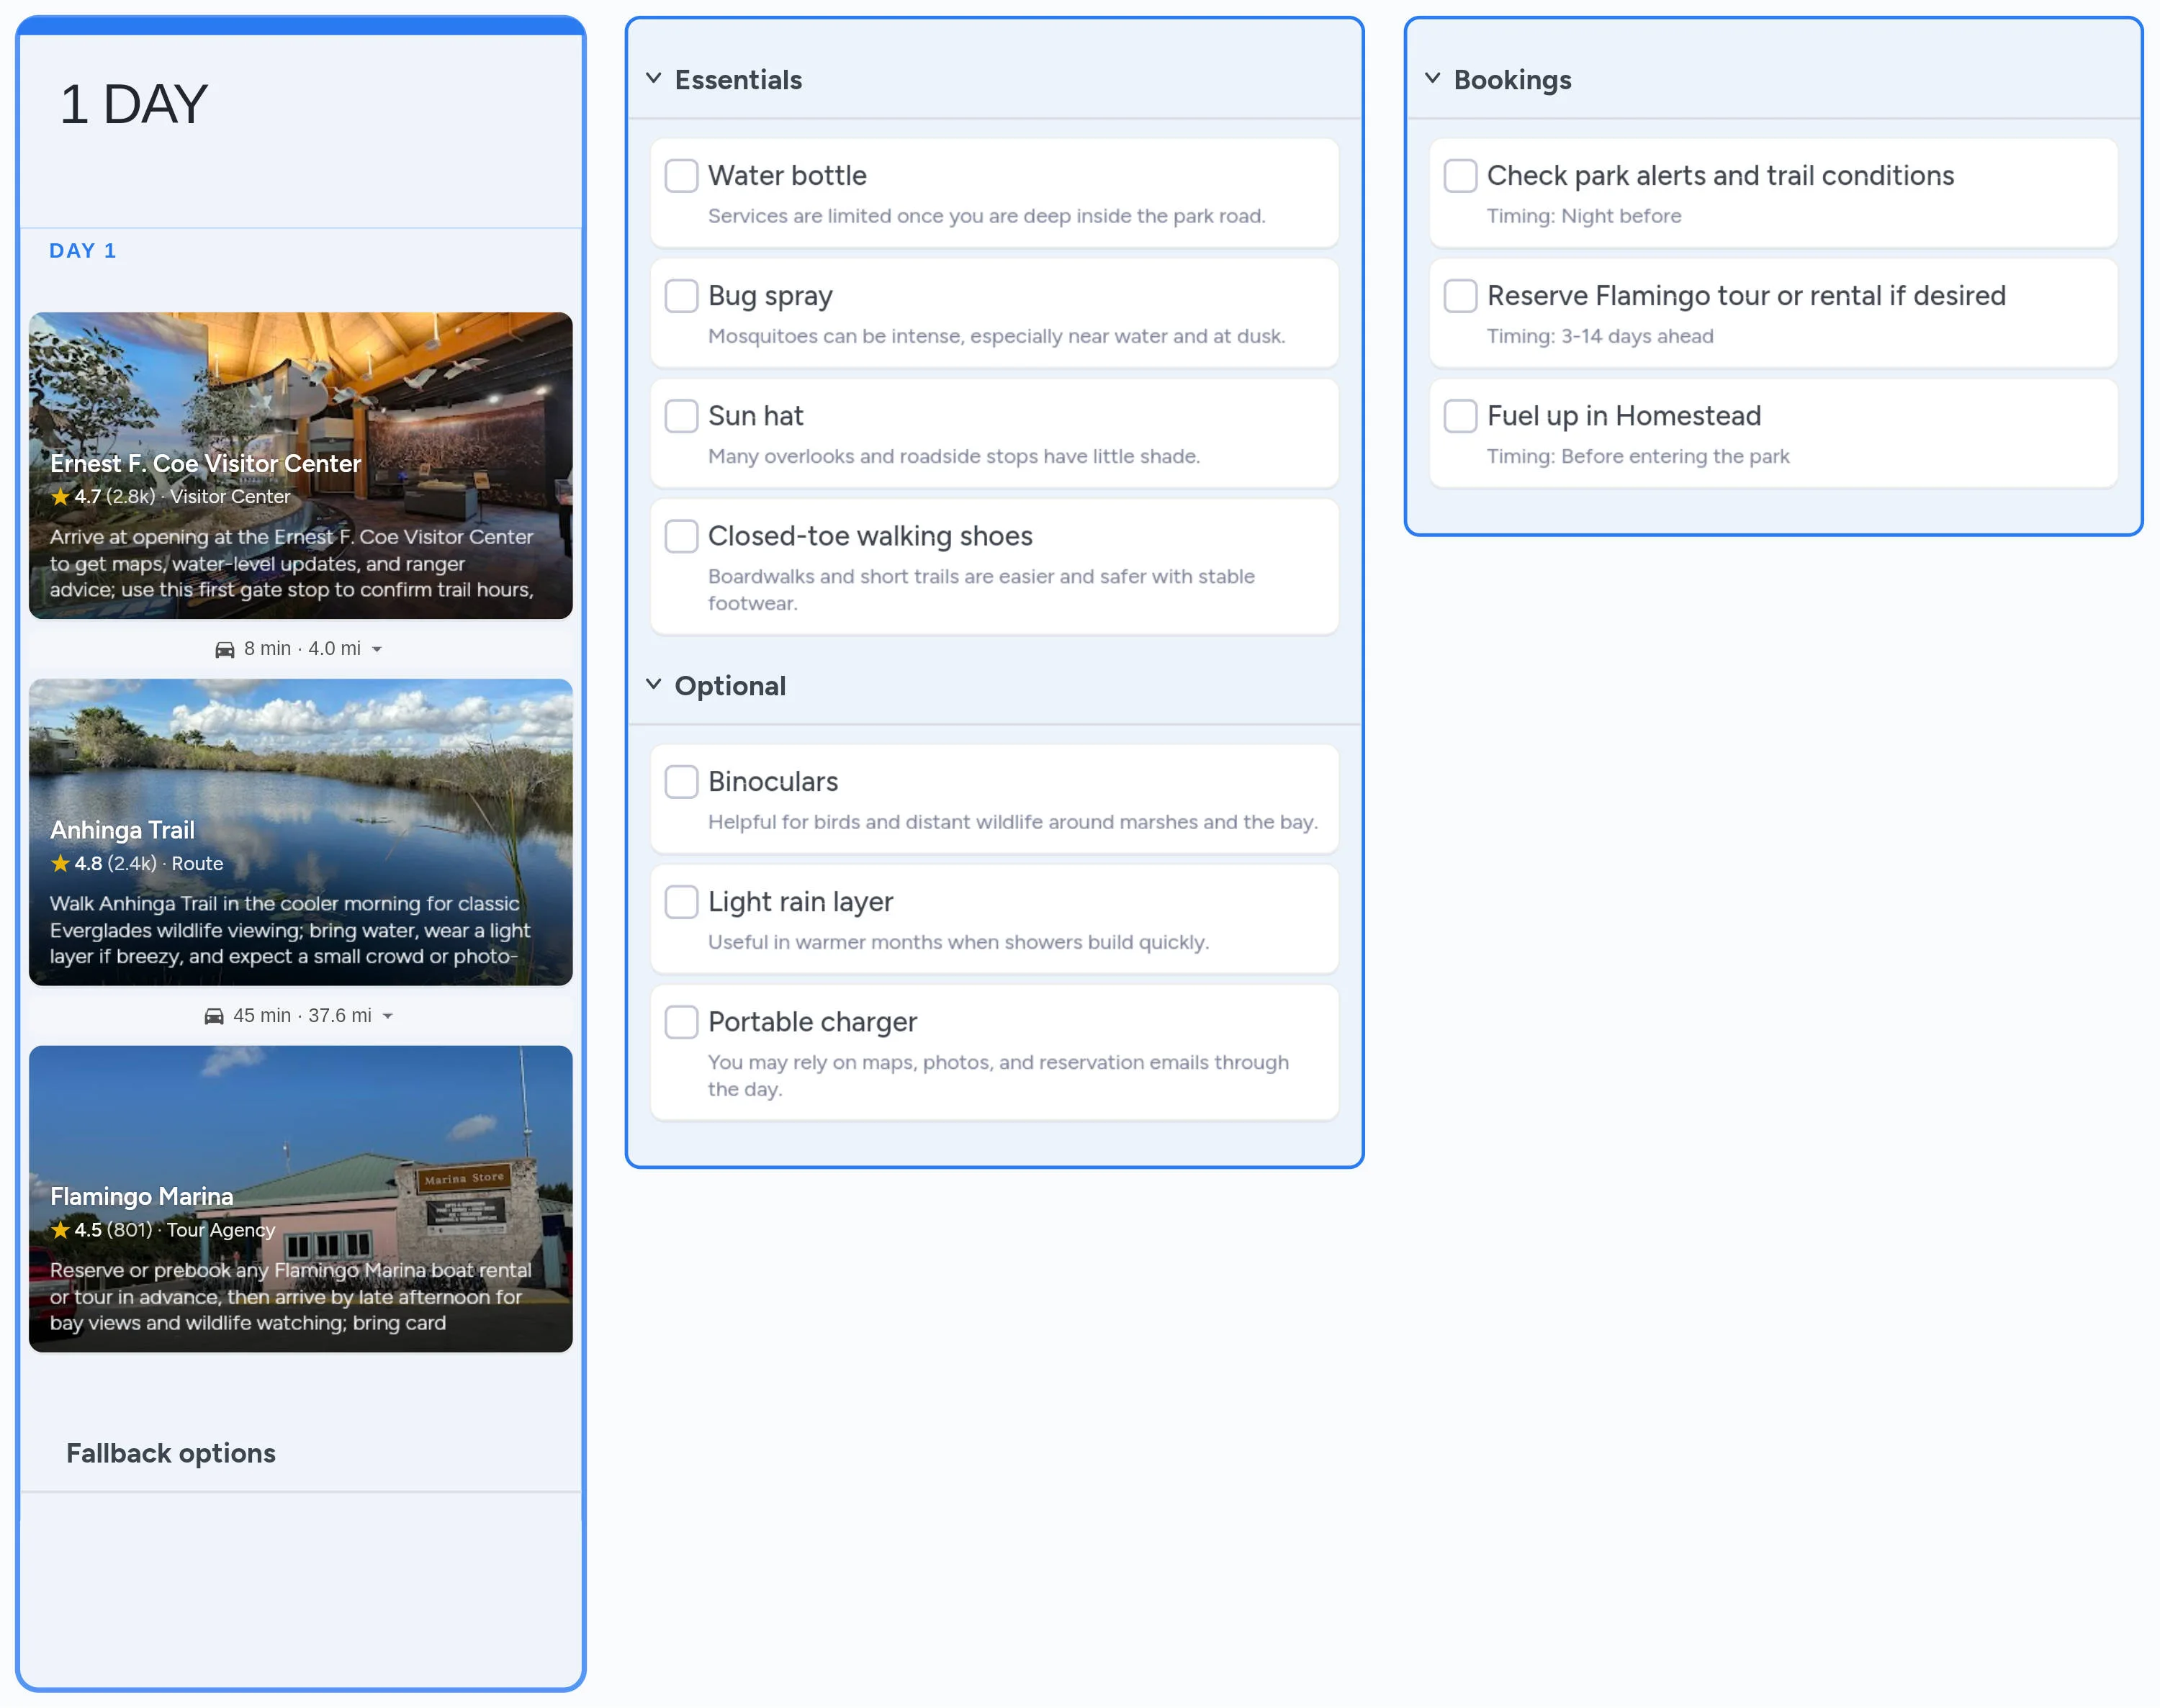Viewport: 2160px width, 1708px height.
Task: Expand the 8 min travel details dropdown
Action: click(x=378, y=648)
